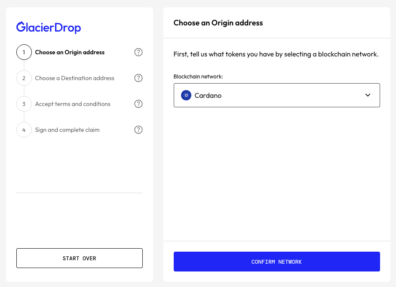Open the Cardano network selector

[x=276, y=95]
